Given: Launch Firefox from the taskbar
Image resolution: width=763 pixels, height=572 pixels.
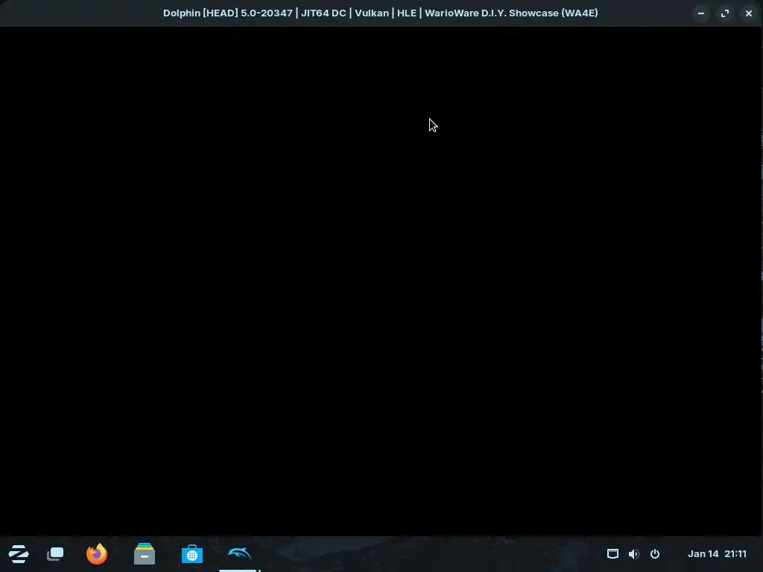Looking at the screenshot, I should (x=96, y=554).
